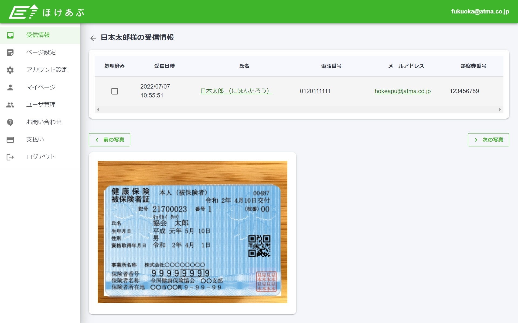Go back using the left arrow icon
This screenshot has height=323, width=518.
click(x=93, y=38)
